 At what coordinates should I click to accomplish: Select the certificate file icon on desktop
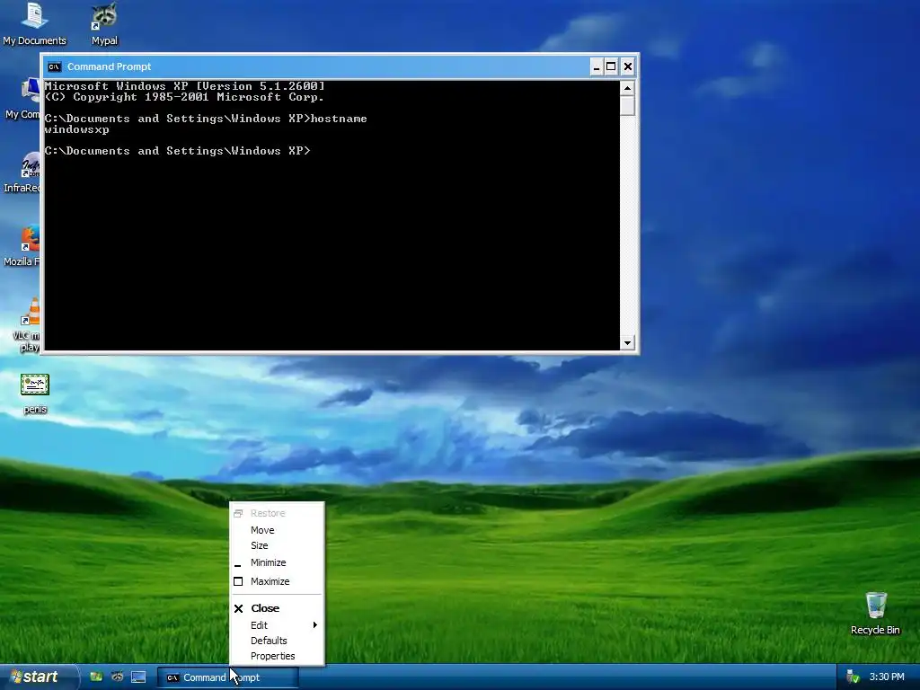pyautogui.click(x=35, y=394)
